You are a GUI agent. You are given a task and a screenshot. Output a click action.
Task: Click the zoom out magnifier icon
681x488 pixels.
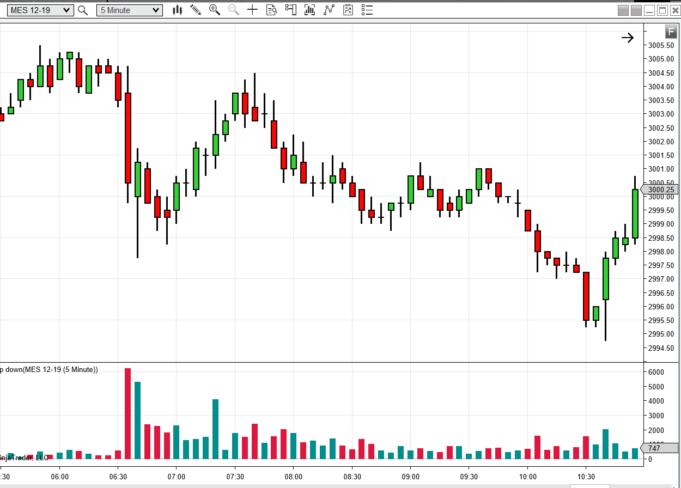click(234, 10)
